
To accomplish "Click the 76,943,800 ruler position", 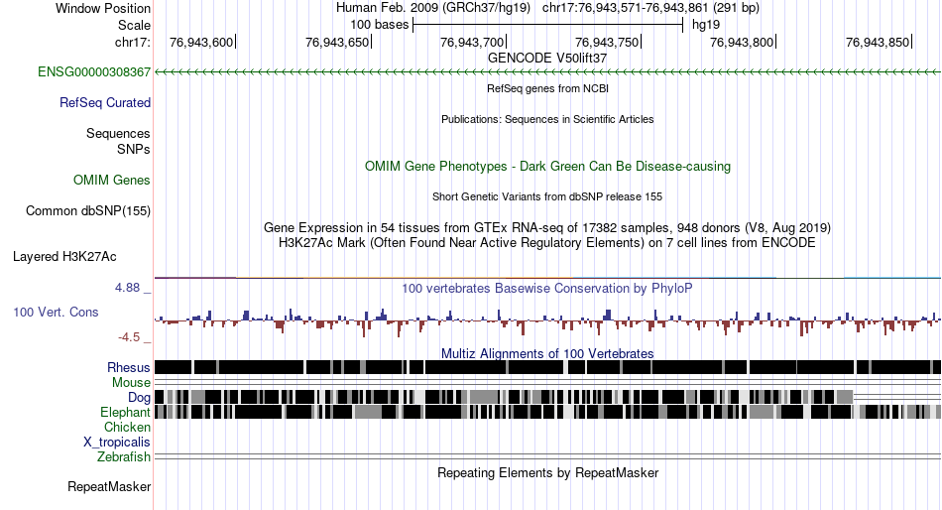I will [x=742, y=42].
